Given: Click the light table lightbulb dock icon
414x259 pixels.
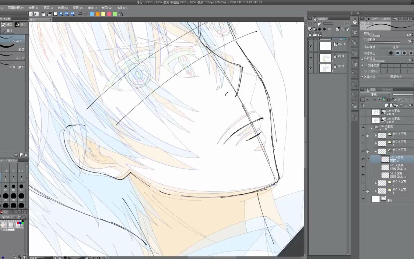Looking at the screenshot, I should 355,21.
